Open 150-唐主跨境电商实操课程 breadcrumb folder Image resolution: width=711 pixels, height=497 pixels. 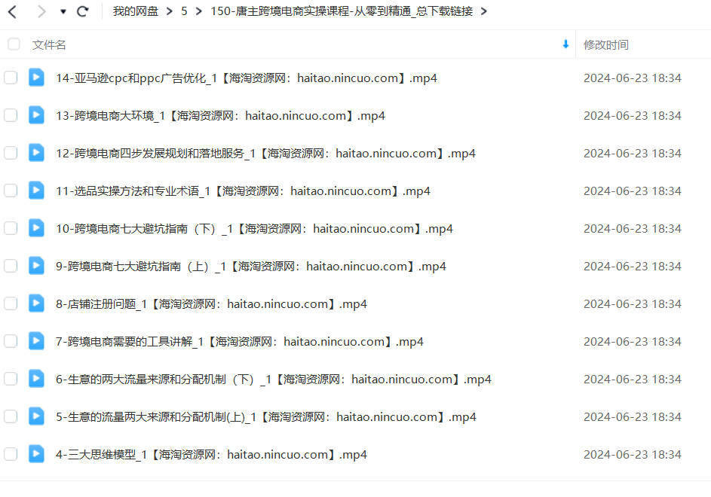point(342,11)
